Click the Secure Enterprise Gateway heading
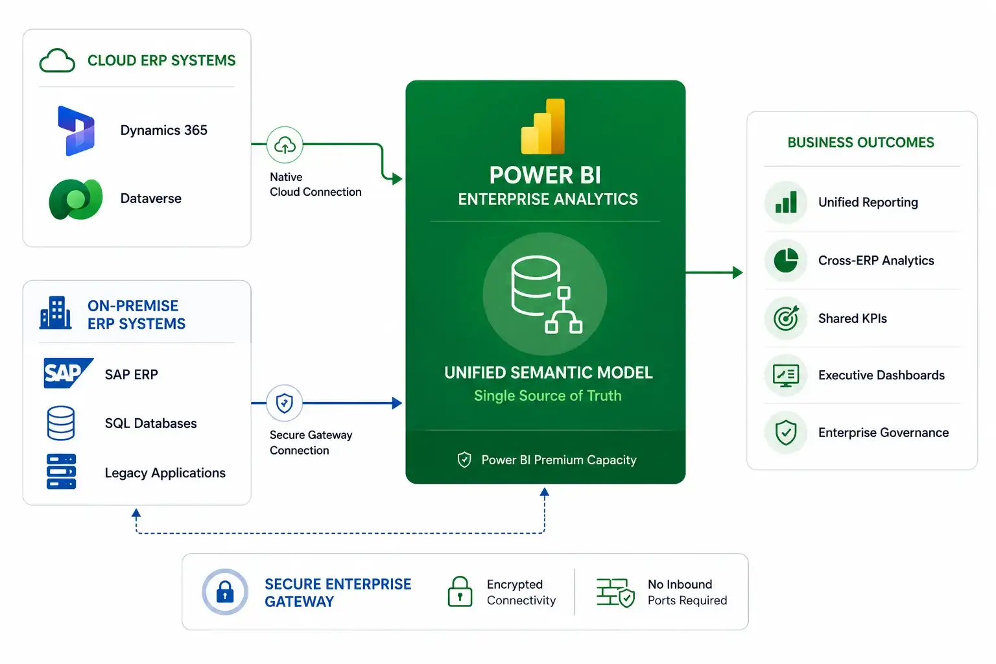The image size is (996, 664). point(338,593)
